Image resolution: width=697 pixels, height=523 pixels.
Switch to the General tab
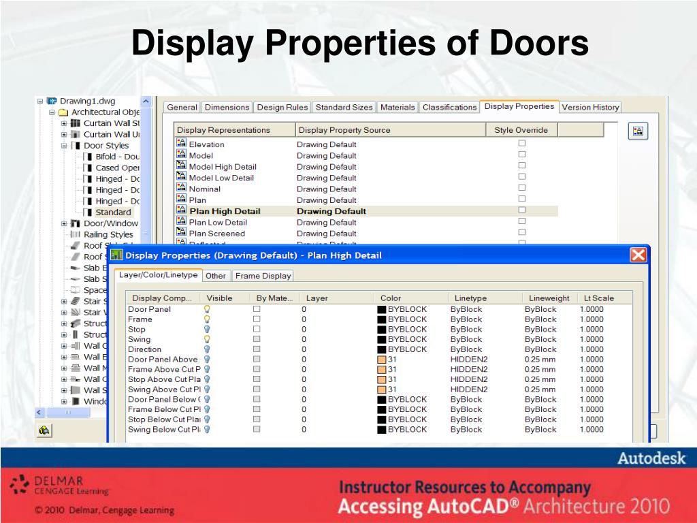coord(182,107)
